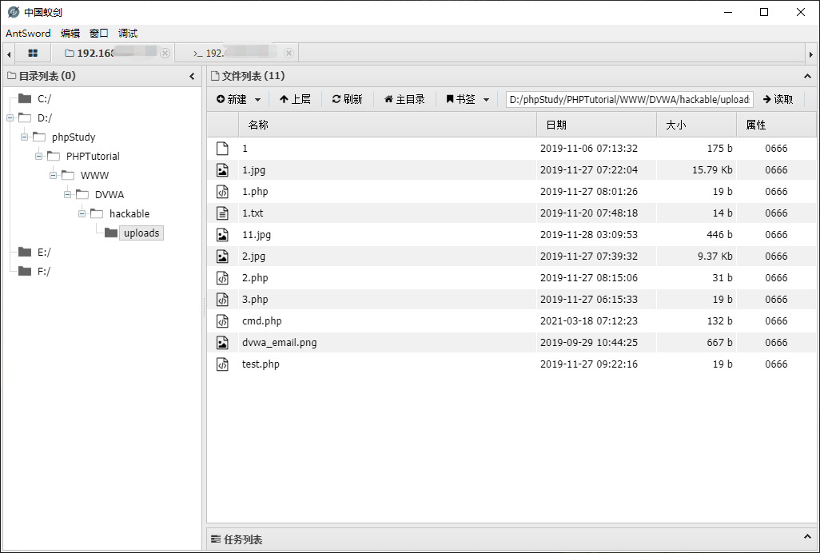Viewport: 820px width, 553px height.
Task: Select the dvwa_email.png file name
Action: [x=279, y=342]
